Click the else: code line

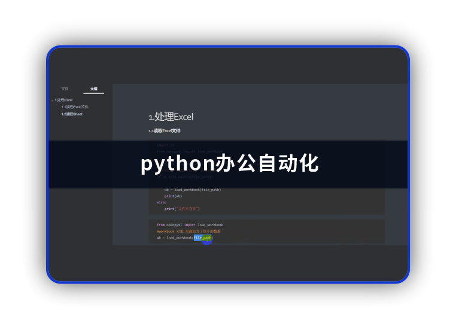[x=162, y=203]
